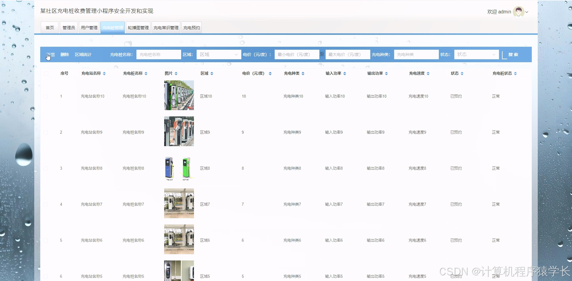Check the row for 充电站名称7
This screenshot has height=281, width=572.
(46, 204)
